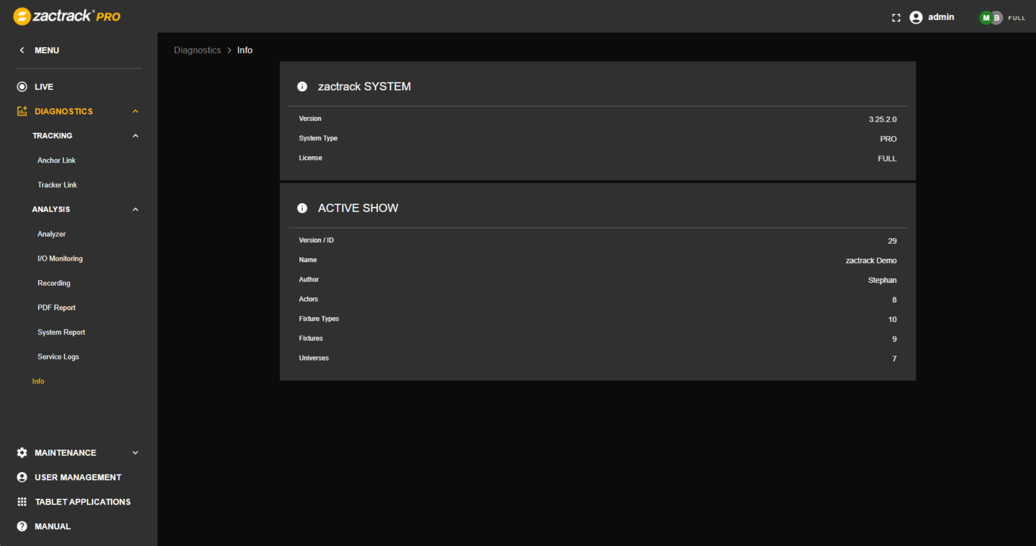Click the Fixture Types count 10
This screenshot has width=1036, height=546.
click(x=892, y=320)
